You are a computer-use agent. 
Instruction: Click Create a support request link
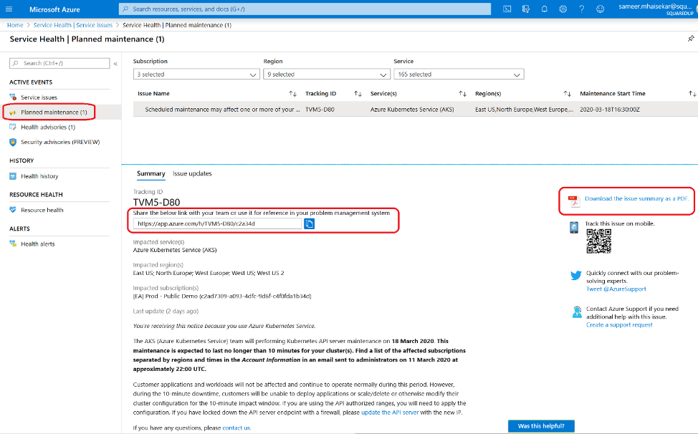[x=619, y=325]
